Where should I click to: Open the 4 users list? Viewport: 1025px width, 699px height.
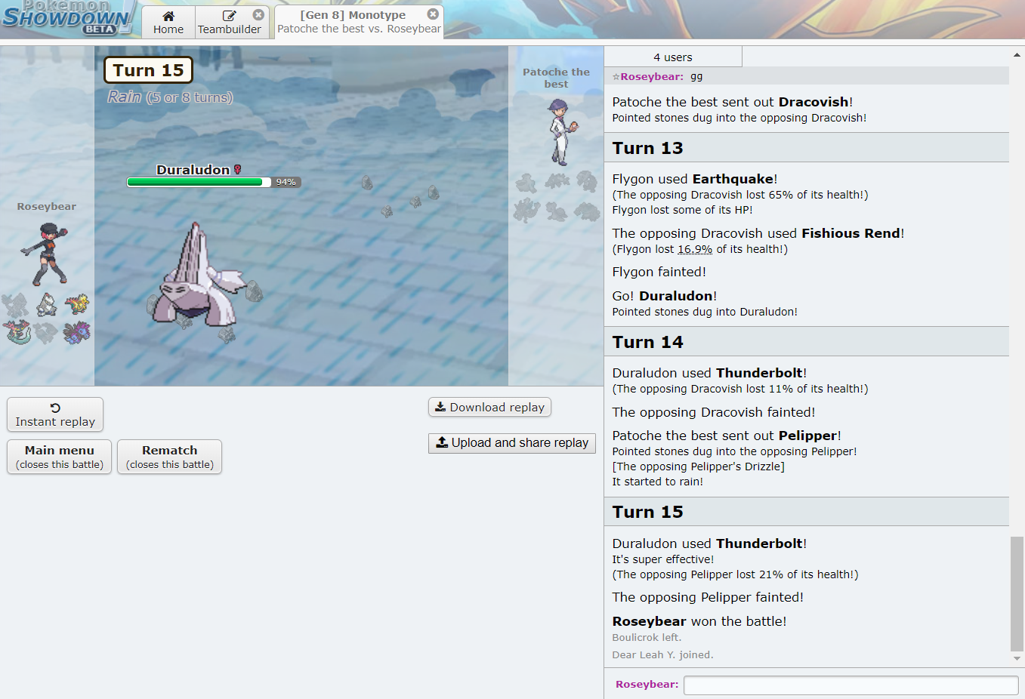click(x=673, y=57)
